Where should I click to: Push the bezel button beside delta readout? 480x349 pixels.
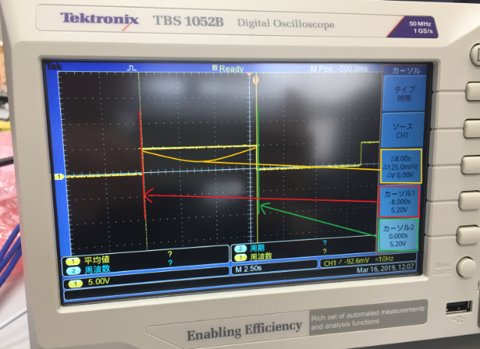470,165
